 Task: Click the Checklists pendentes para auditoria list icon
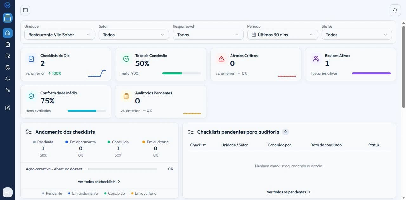point(191,132)
